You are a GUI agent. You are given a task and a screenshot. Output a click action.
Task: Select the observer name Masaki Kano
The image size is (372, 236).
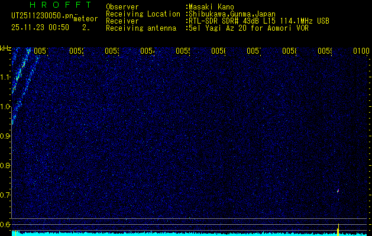[211, 7]
